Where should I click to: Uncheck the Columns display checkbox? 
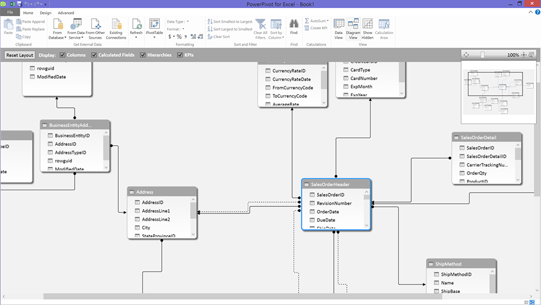pyautogui.click(x=63, y=55)
